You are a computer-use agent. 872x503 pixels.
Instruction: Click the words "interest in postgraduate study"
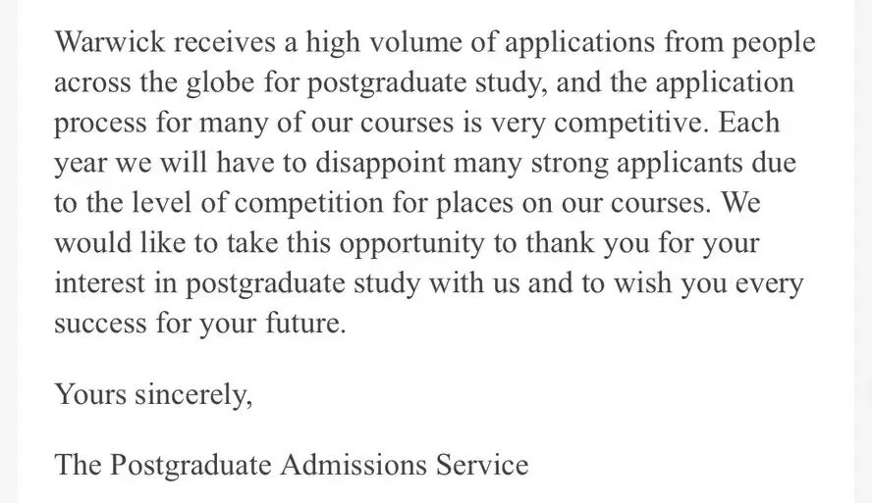coord(238,283)
